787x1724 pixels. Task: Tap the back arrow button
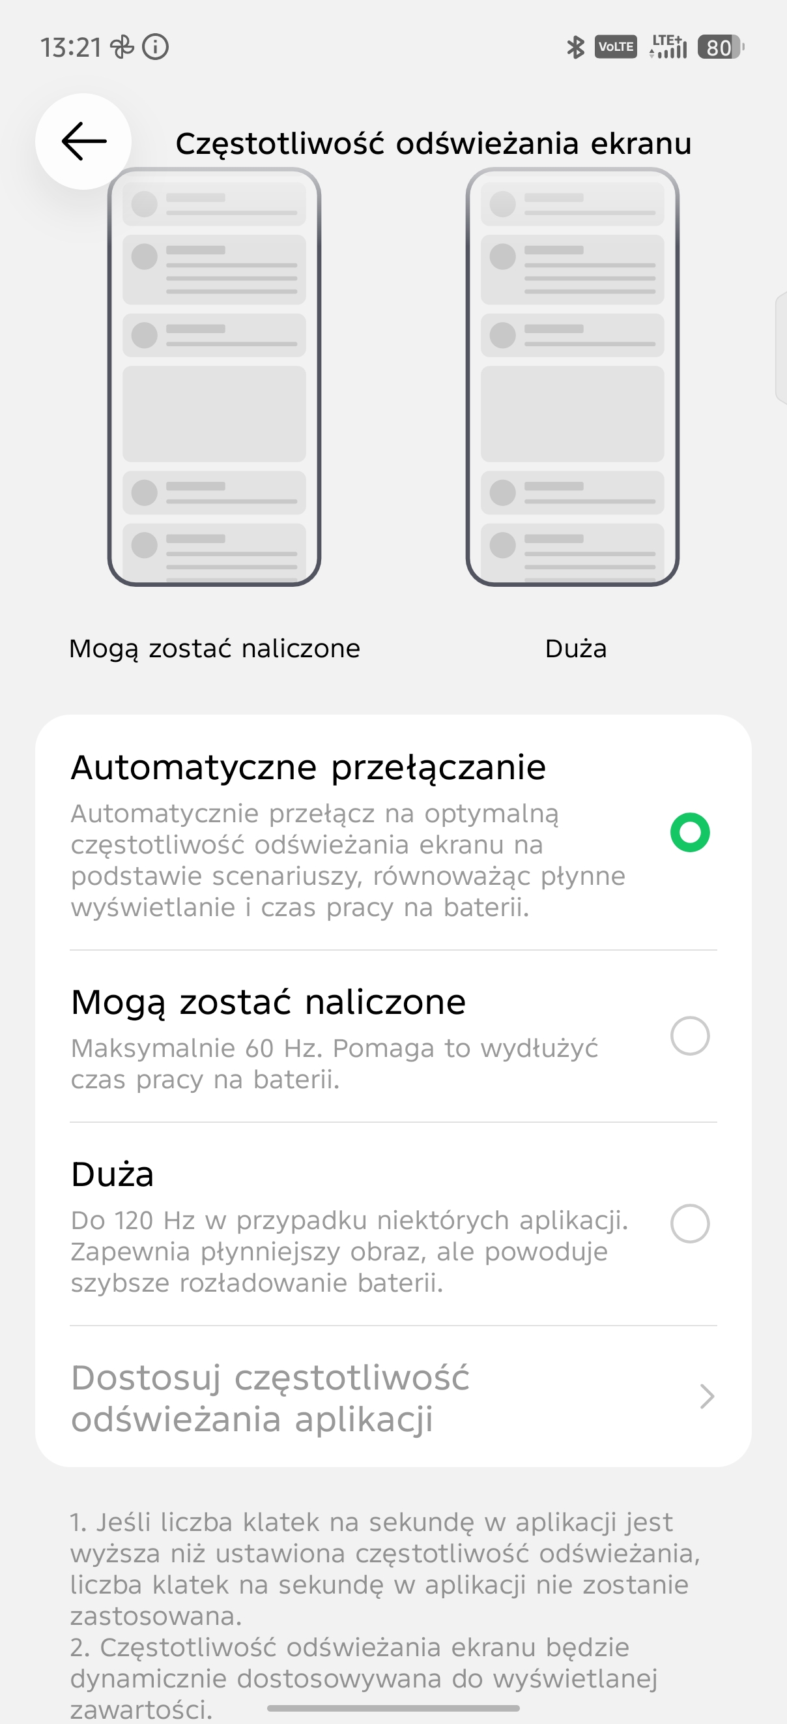point(83,141)
